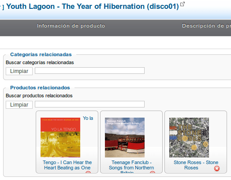Open product in new window icon
This screenshot has width=231, height=180.
tap(183, 4)
